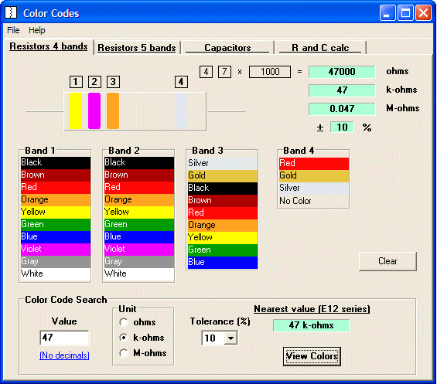
Task: Select the M-ohms unit radio button
Action: [124, 353]
